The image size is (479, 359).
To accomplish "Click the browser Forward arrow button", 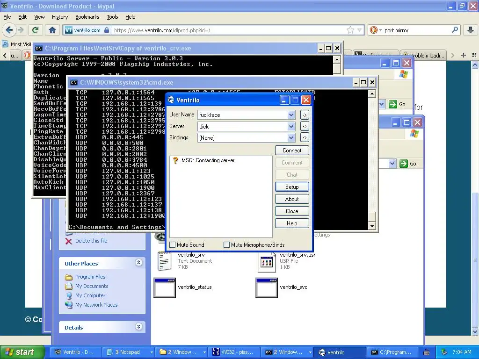I will [x=21, y=30].
